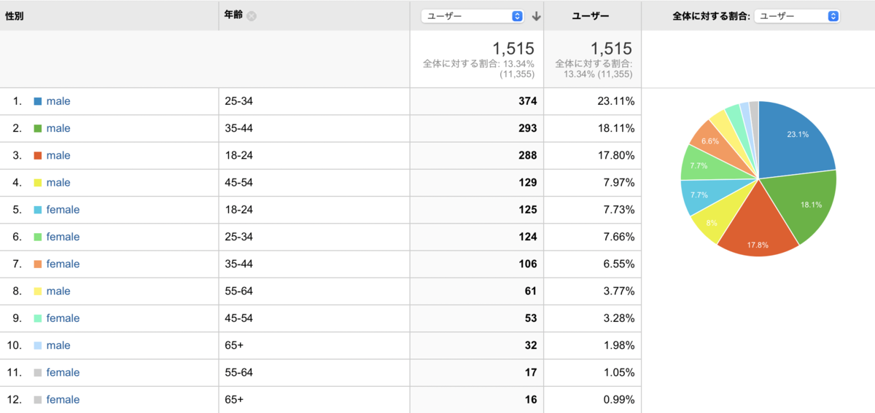Open the female link for 18-24

[x=63, y=210]
